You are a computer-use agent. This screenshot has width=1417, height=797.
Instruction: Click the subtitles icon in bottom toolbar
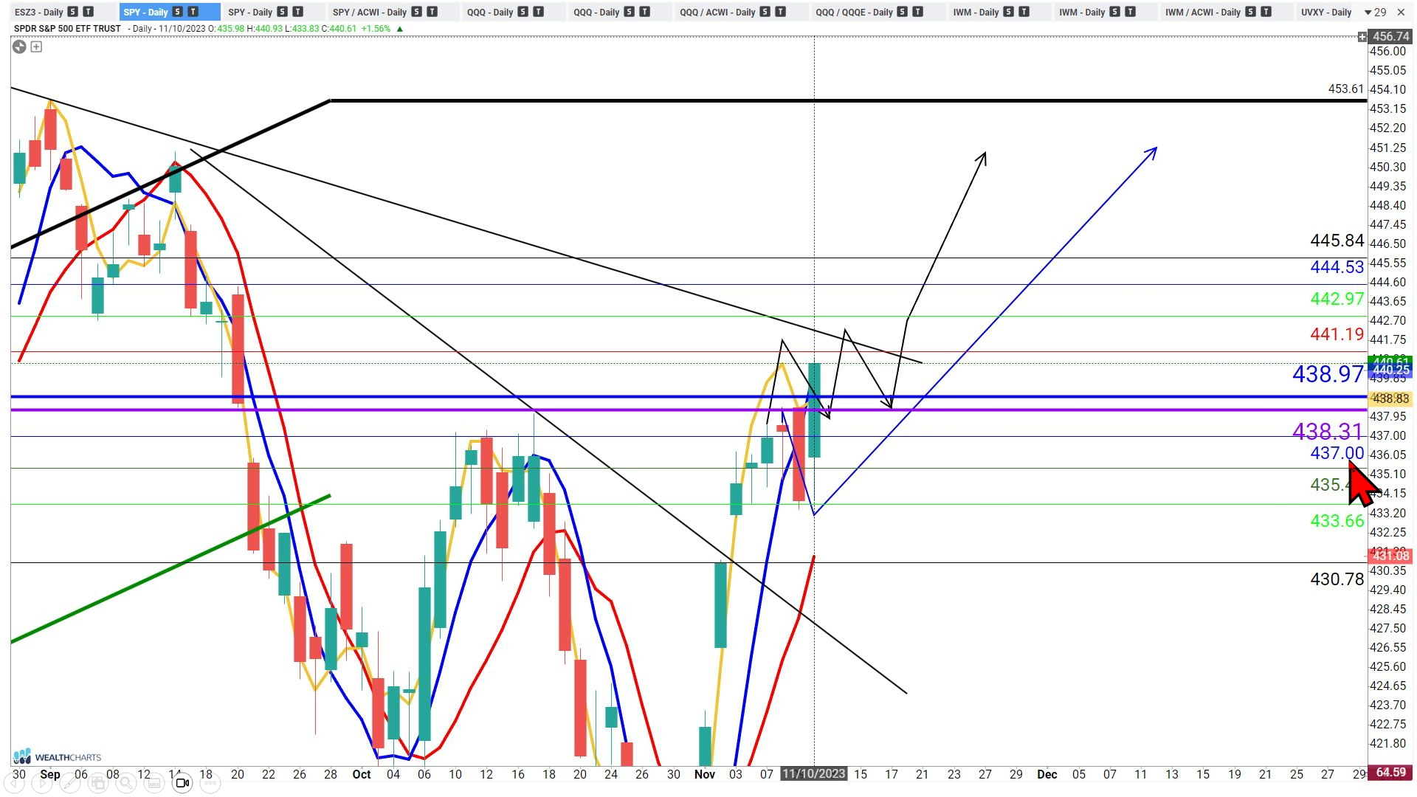pyautogui.click(x=154, y=783)
